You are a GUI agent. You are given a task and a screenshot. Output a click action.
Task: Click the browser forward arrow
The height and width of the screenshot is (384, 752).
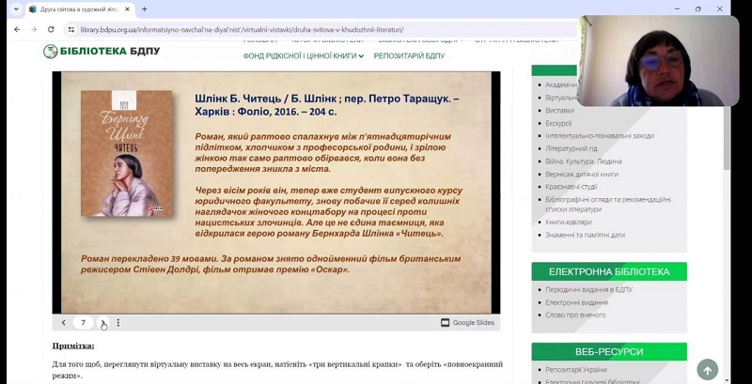34,29
